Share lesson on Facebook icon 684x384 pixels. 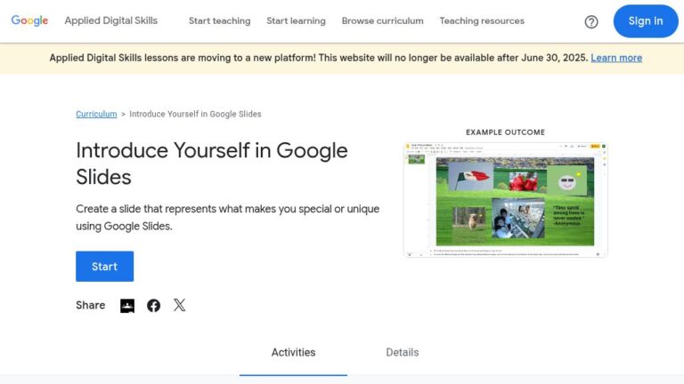pos(153,306)
